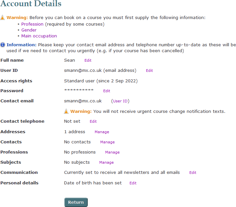Screen dimensions: 236x207
Task: Manage Addresses
Action: pos(102,132)
